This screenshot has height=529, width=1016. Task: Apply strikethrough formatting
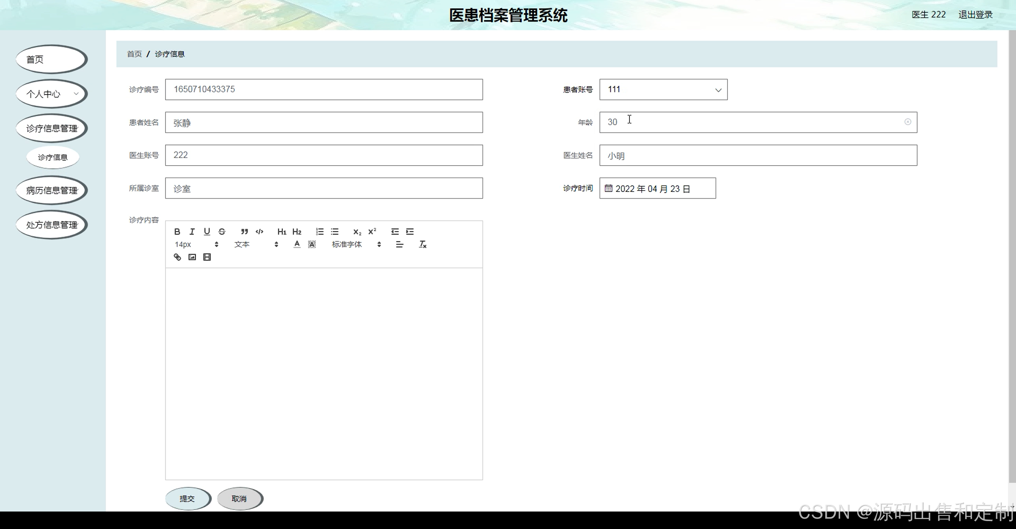click(x=222, y=232)
